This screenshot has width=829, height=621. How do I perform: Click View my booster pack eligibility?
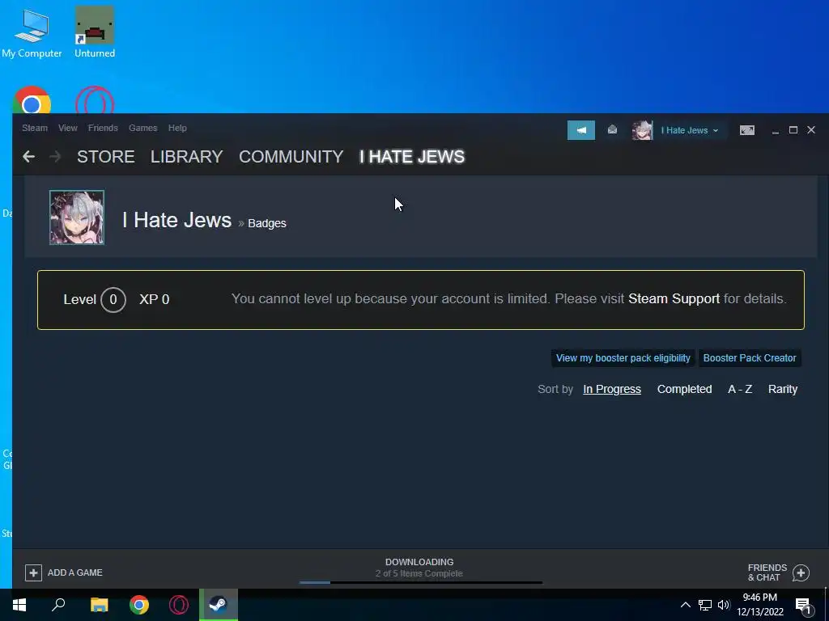623,358
